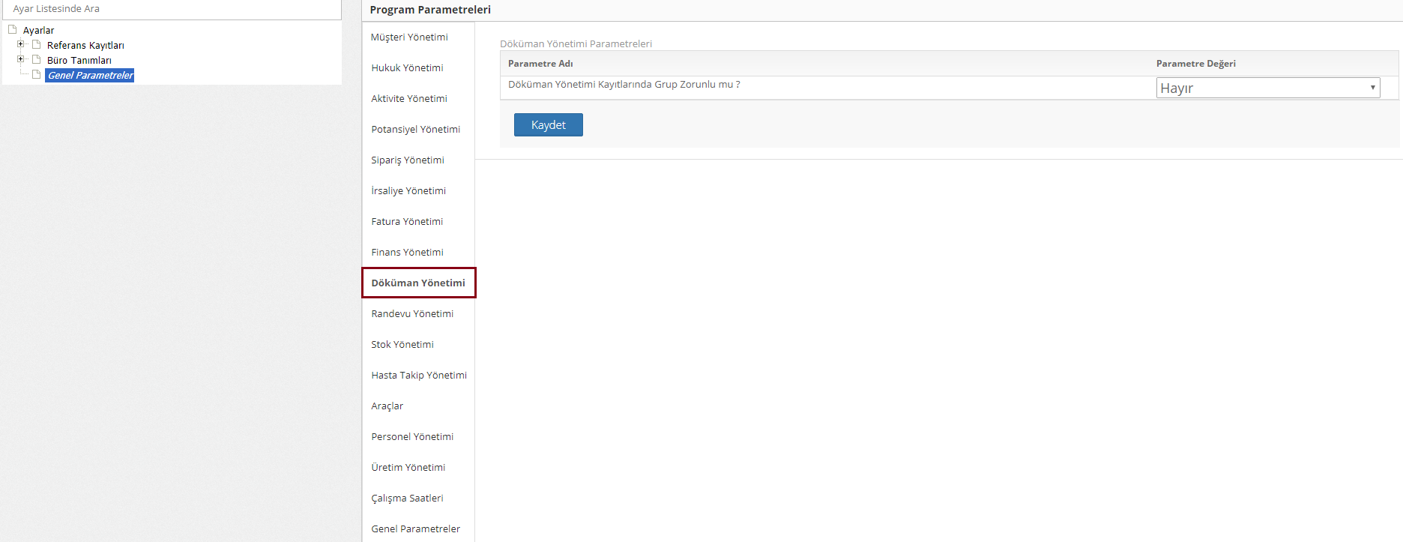The width and height of the screenshot is (1403, 542).
Task: Click the Referans Kayıtları page icon
Action: point(36,45)
